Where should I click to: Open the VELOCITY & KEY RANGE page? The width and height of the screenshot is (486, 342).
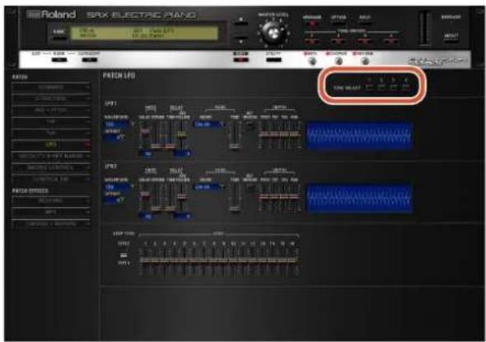click(51, 156)
